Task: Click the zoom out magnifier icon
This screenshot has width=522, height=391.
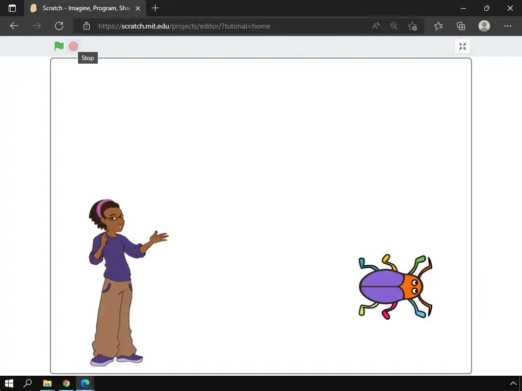Action: 394,26
